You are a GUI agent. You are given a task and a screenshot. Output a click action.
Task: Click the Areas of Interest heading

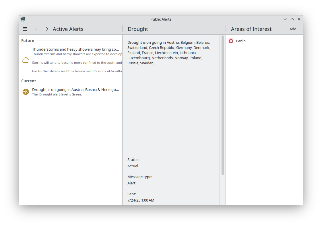251,29
